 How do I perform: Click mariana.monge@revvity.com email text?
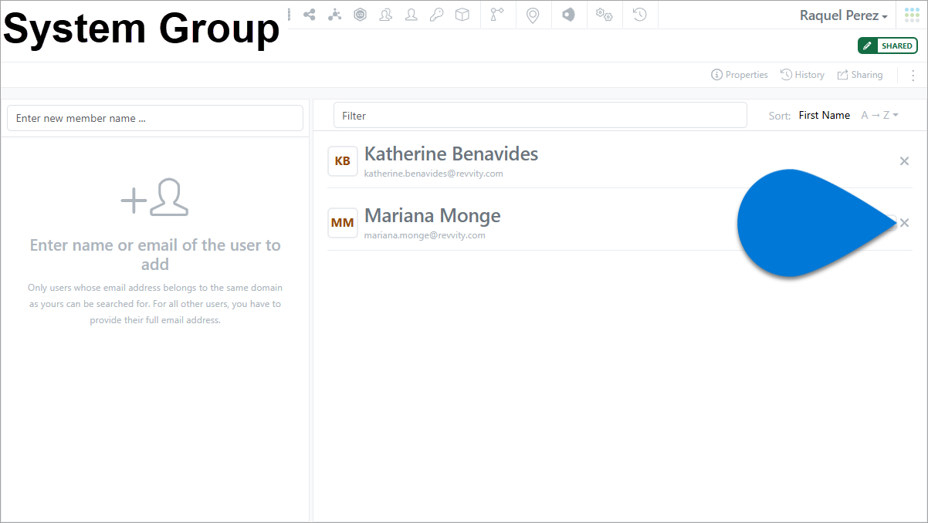coord(425,235)
